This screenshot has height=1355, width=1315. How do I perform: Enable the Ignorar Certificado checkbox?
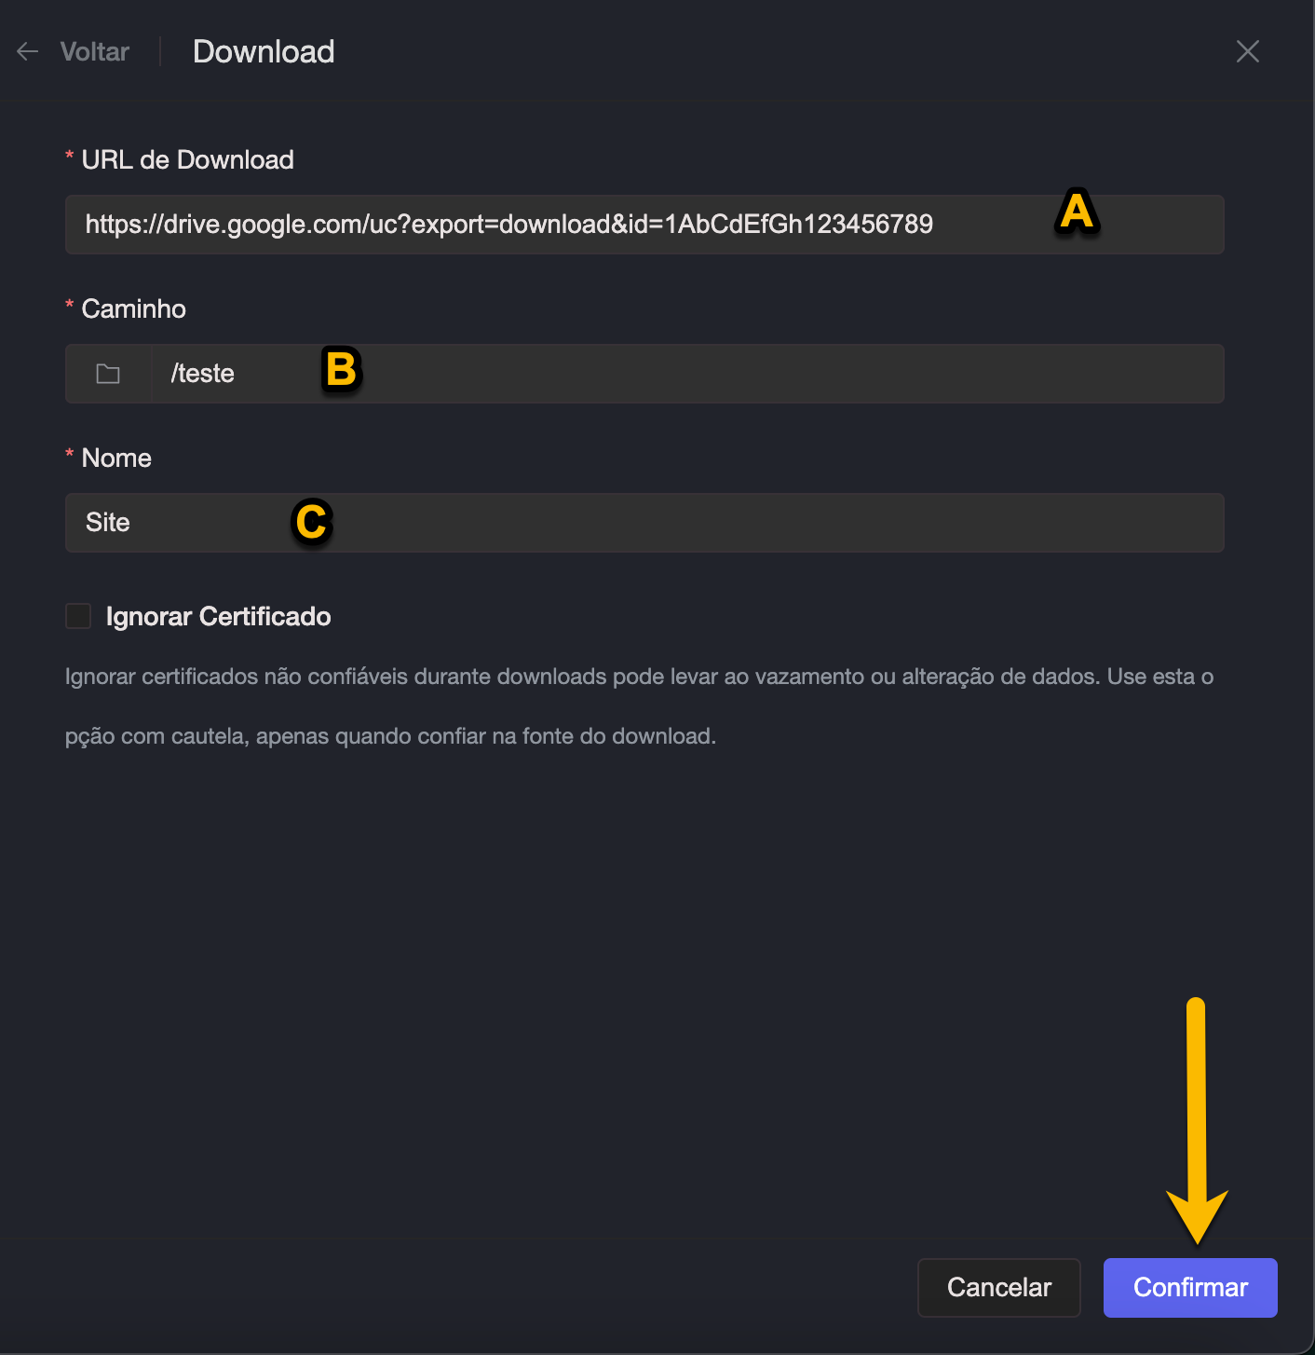78,616
